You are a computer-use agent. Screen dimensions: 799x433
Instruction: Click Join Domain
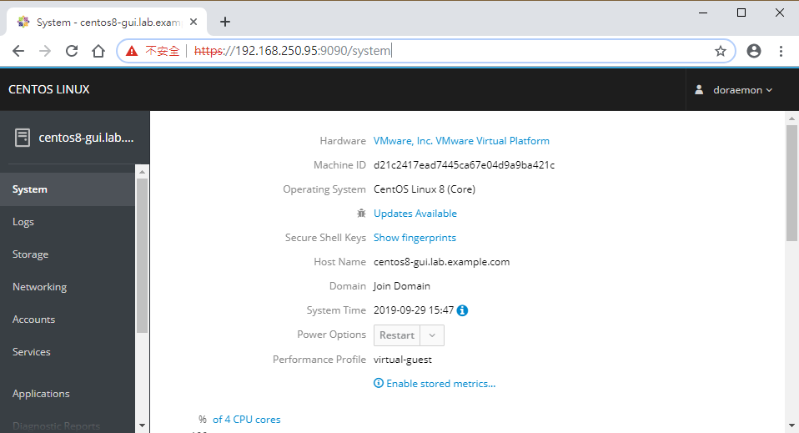pos(401,286)
